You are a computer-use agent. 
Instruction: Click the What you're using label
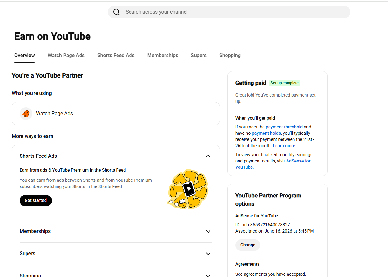click(x=32, y=93)
